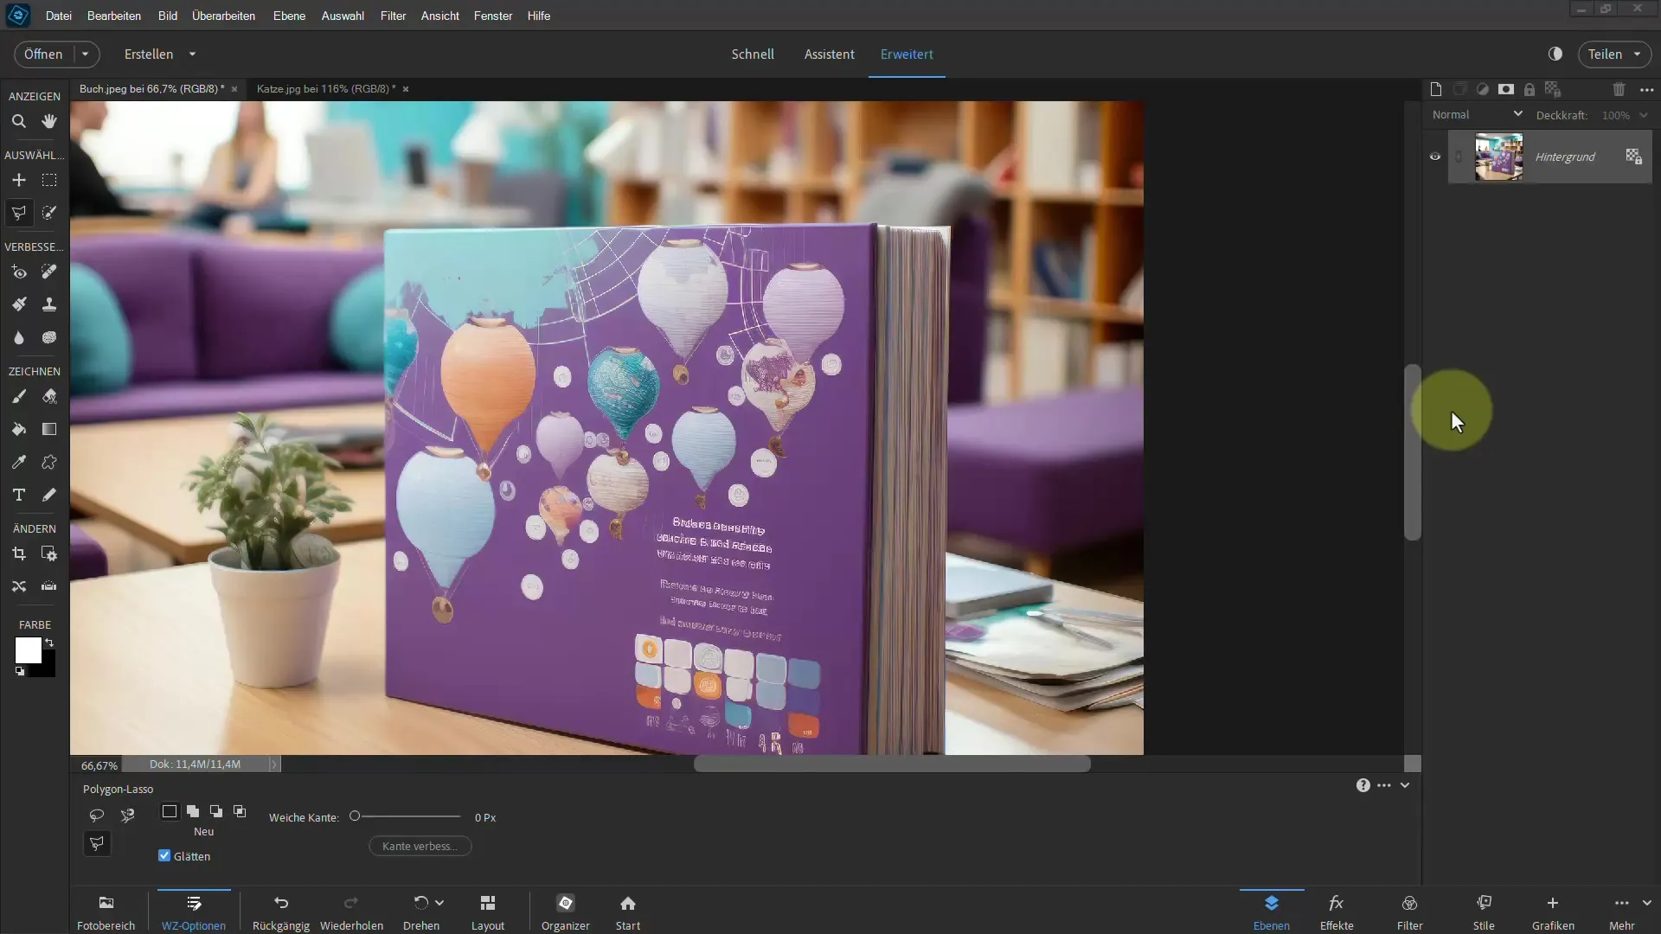The width and height of the screenshot is (1661, 934).
Task: Select the Blur droplet tool
Action: pos(18,337)
